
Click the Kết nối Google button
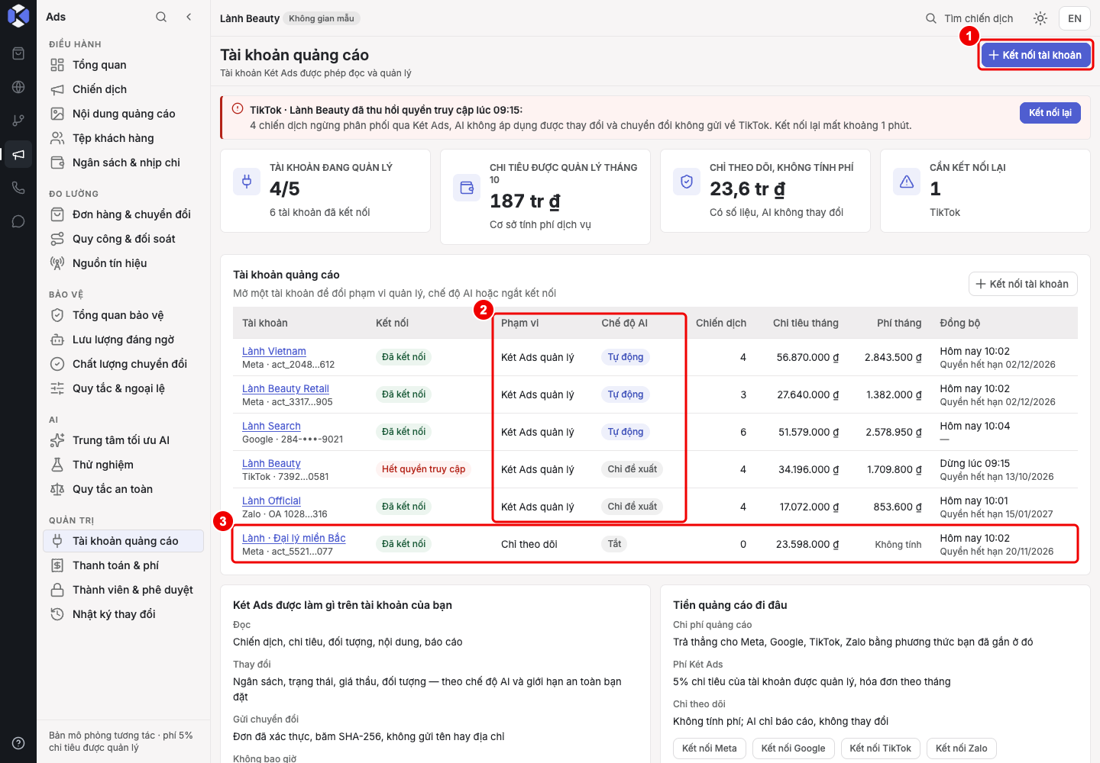[x=794, y=749]
